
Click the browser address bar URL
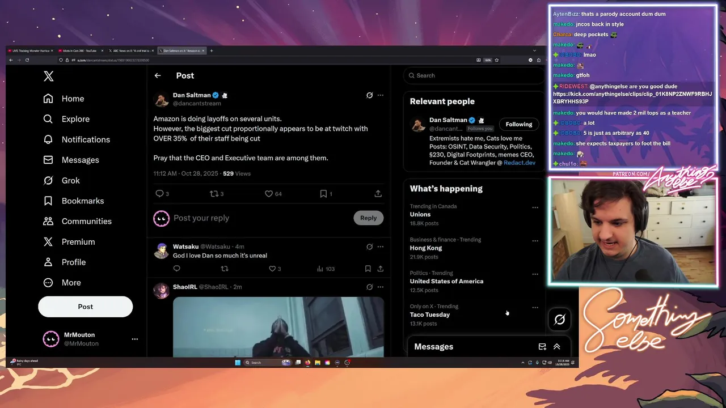coord(113,60)
